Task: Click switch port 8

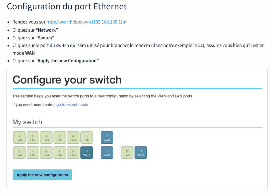Action: coord(60,153)
